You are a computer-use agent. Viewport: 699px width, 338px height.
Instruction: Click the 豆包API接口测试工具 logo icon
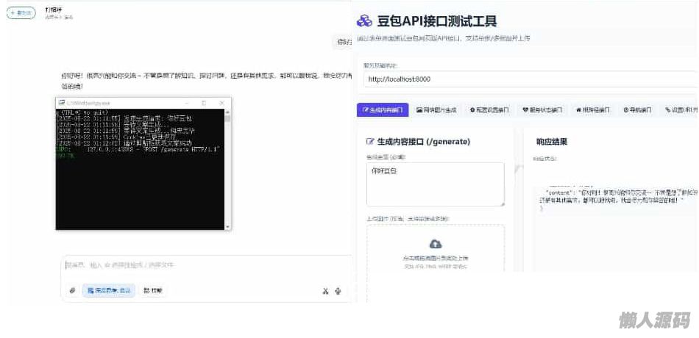364,21
